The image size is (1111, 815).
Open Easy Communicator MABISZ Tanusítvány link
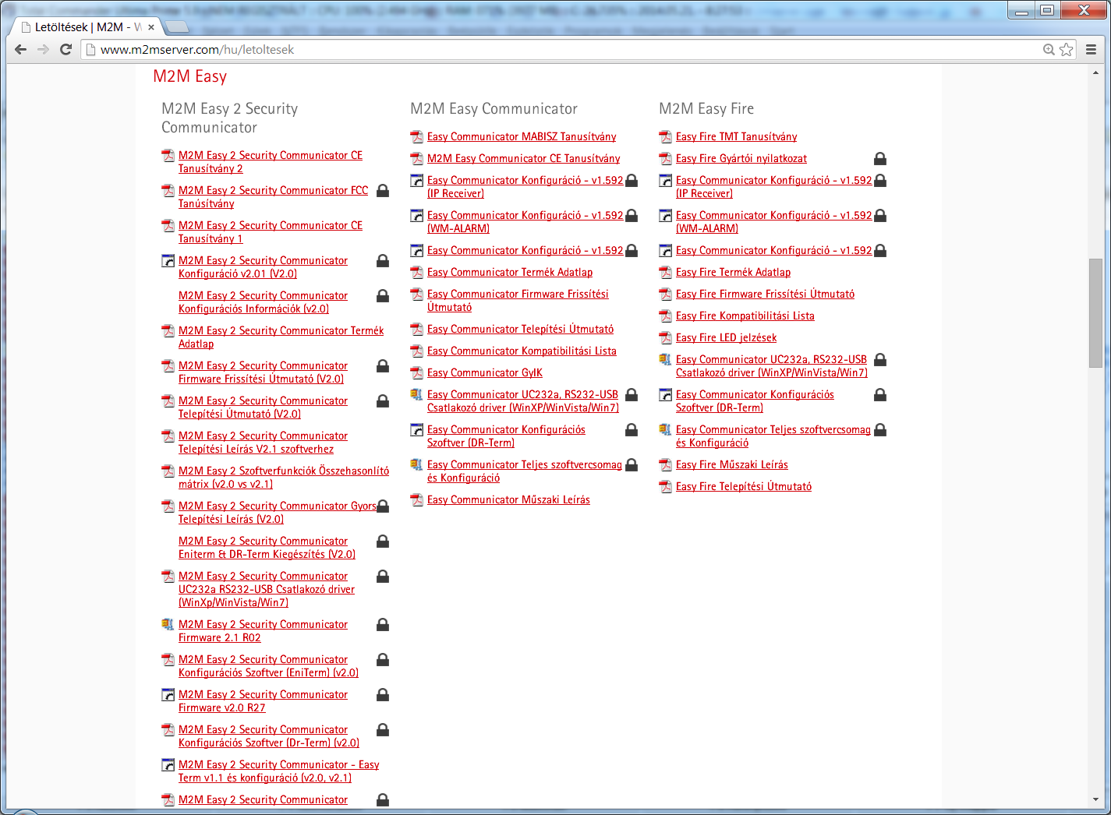pyautogui.click(x=522, y=137)
